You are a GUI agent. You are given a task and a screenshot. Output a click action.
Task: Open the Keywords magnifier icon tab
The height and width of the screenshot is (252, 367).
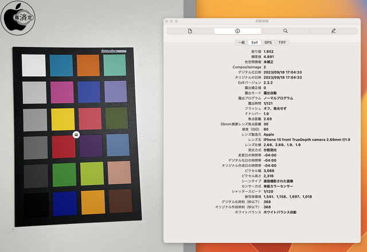286,31
